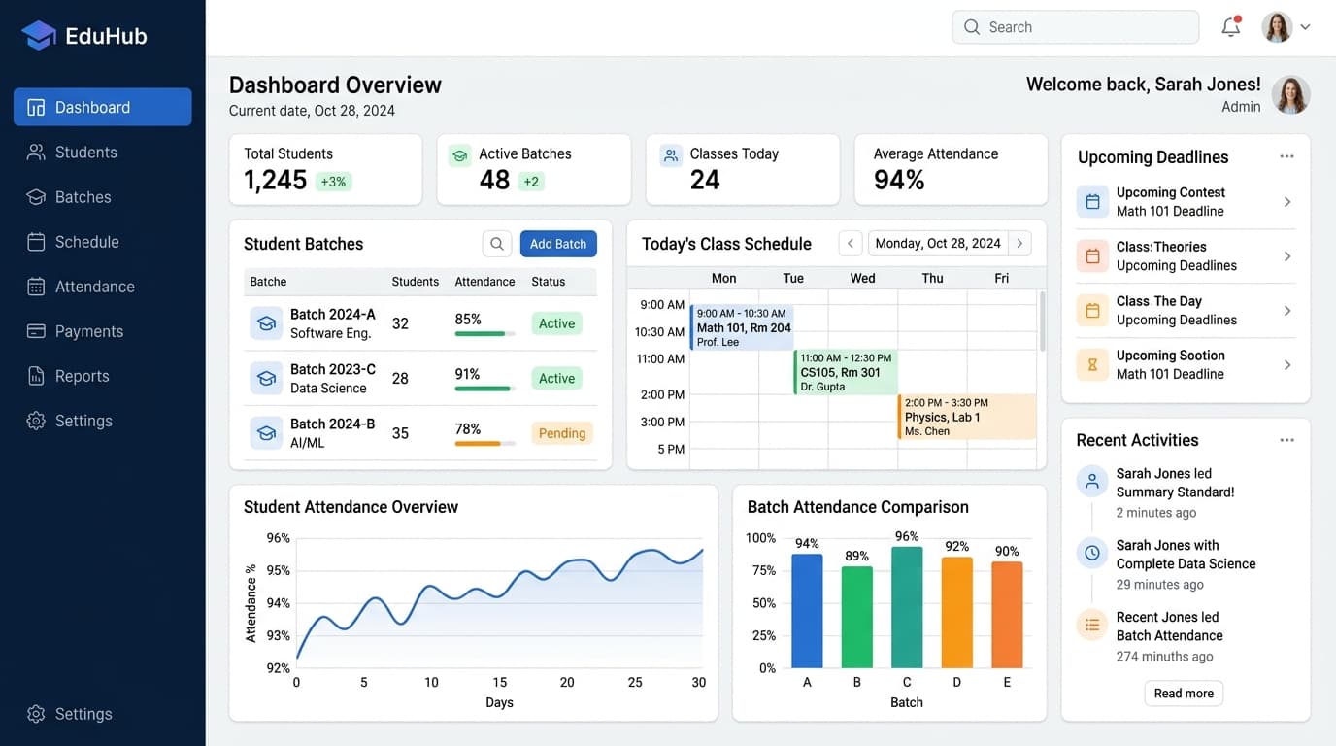Open the Reports sidebar item
This screenshot has height=746, width=1336.
pos(102,376)
